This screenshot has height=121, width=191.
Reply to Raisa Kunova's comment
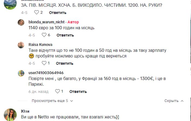(x=64, y=63)
